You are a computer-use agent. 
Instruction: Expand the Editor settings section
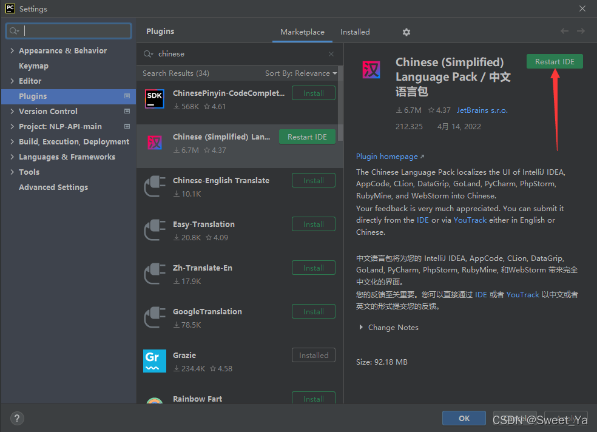point(12,81)
